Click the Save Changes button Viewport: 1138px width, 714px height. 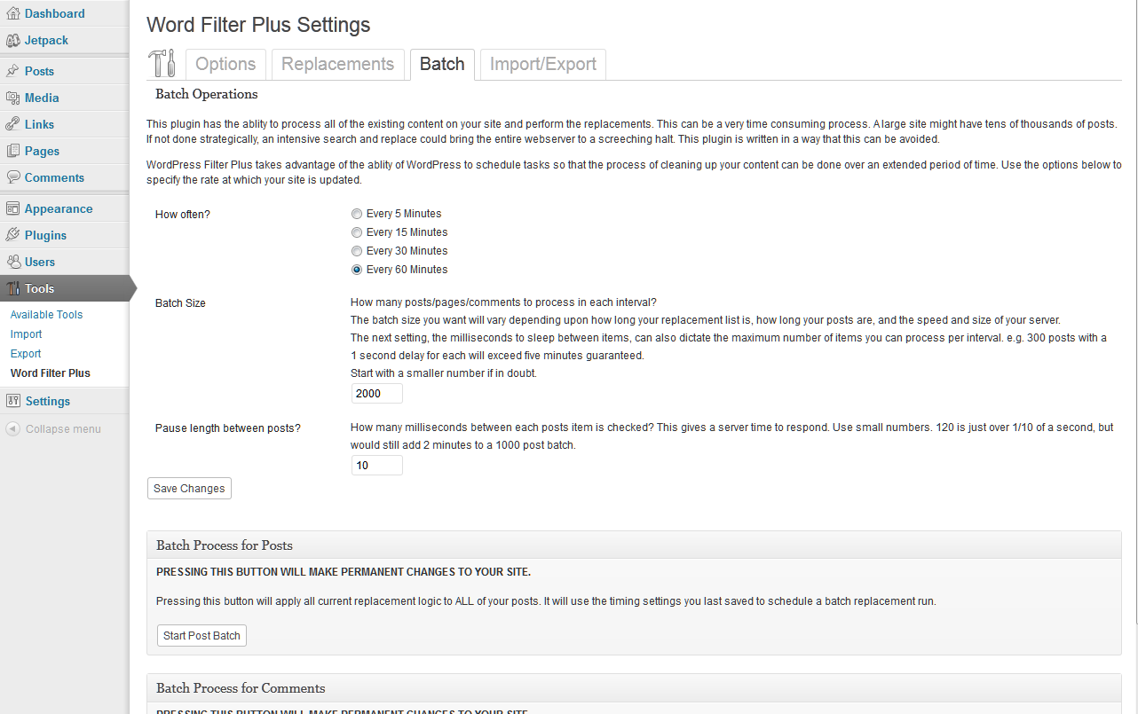click(x=189, y=489)
